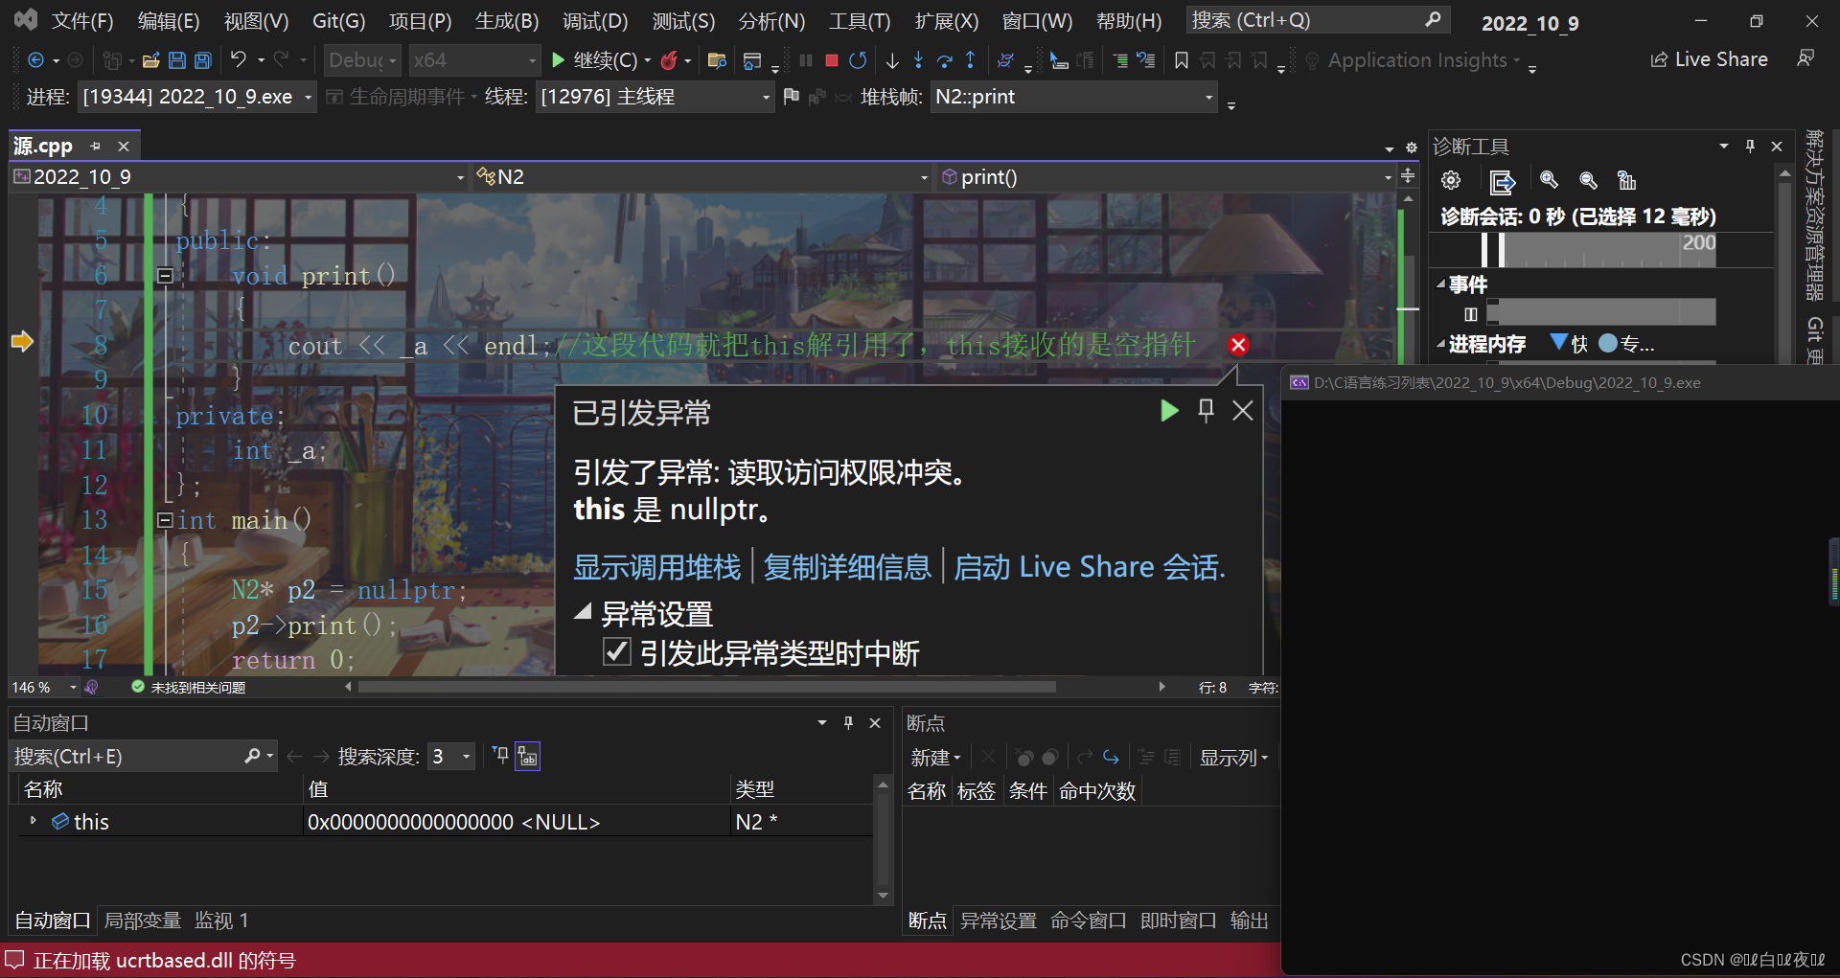The image size is (1840, 978).
Task: Pin the exception popup
Action: pyautogui.click(x=1206, y=411)
